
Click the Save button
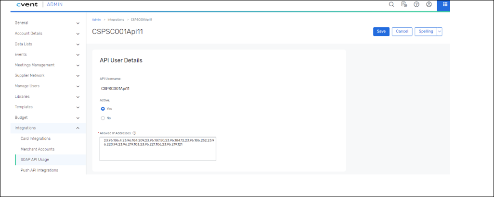pyautogui.click(x=381, y=32)
